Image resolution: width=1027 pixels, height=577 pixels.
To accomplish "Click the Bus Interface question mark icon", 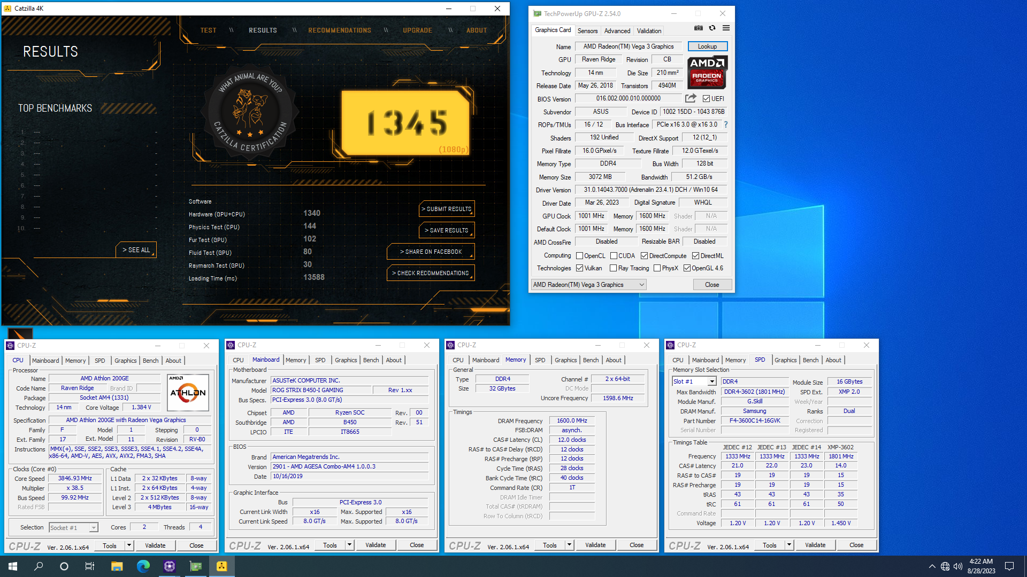I will 726,124.
